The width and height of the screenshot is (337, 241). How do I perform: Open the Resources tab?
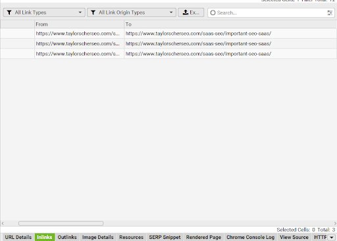tap(131, 237)
